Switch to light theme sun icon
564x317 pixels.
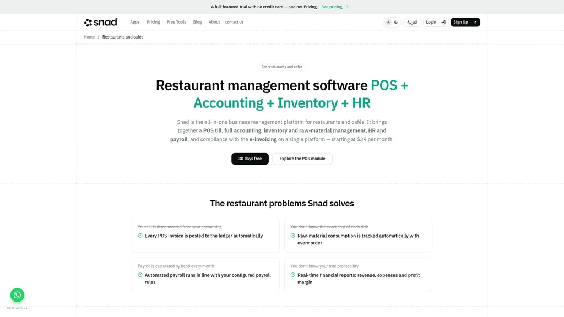pos(388,22)
